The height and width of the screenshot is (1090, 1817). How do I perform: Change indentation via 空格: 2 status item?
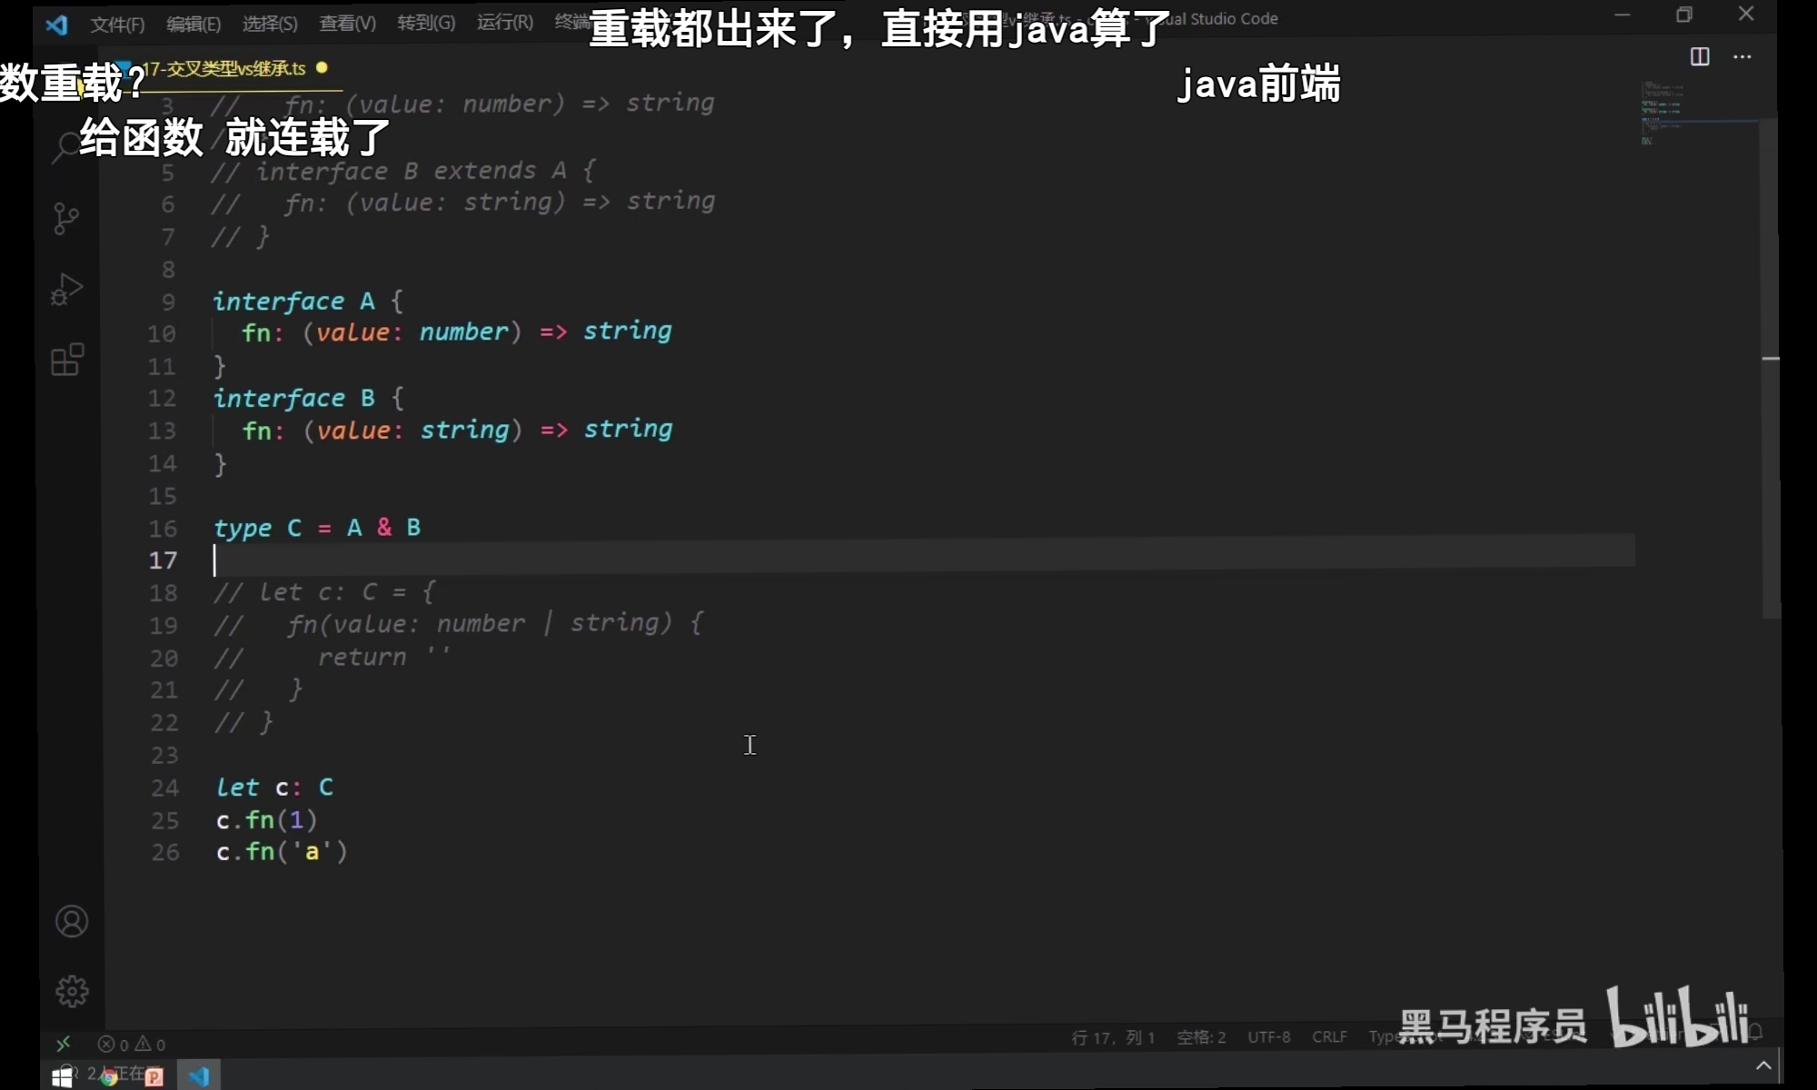(x=1200, y=1037)
